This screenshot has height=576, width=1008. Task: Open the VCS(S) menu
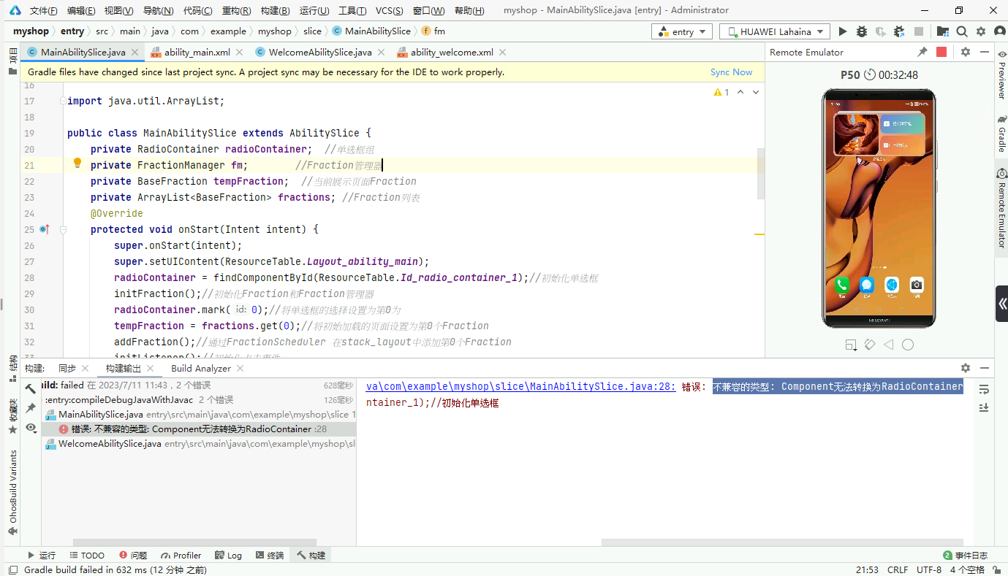pos(390,10)
